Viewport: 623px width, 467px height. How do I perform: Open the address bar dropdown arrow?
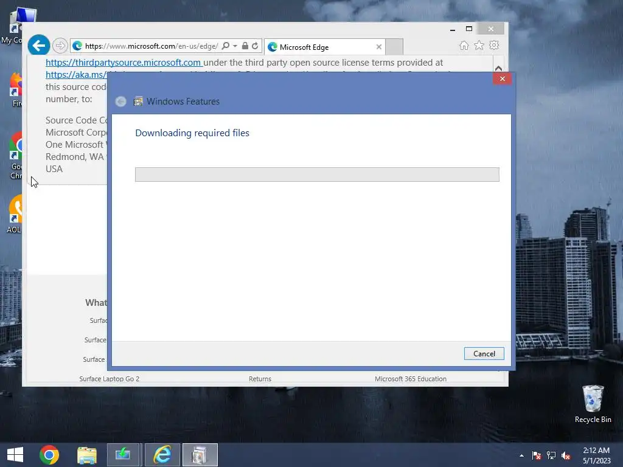(235, 46)
